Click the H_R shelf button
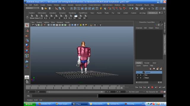The image size is (190, 106). click(x=66, y=17)
